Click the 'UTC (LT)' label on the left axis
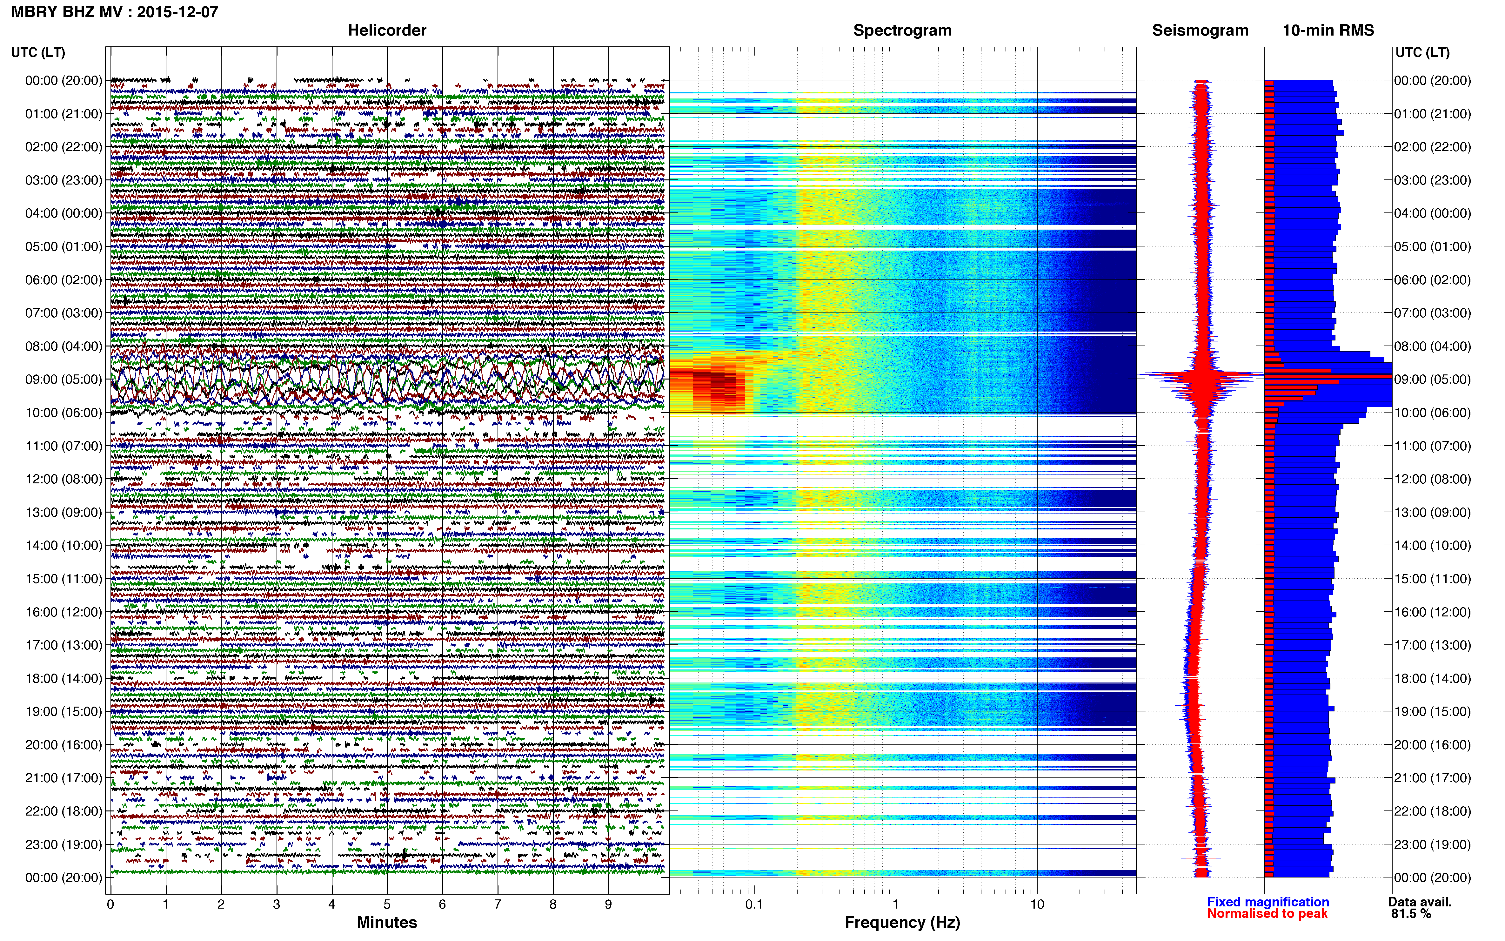 pyautogui.click(x=38, y=52)
